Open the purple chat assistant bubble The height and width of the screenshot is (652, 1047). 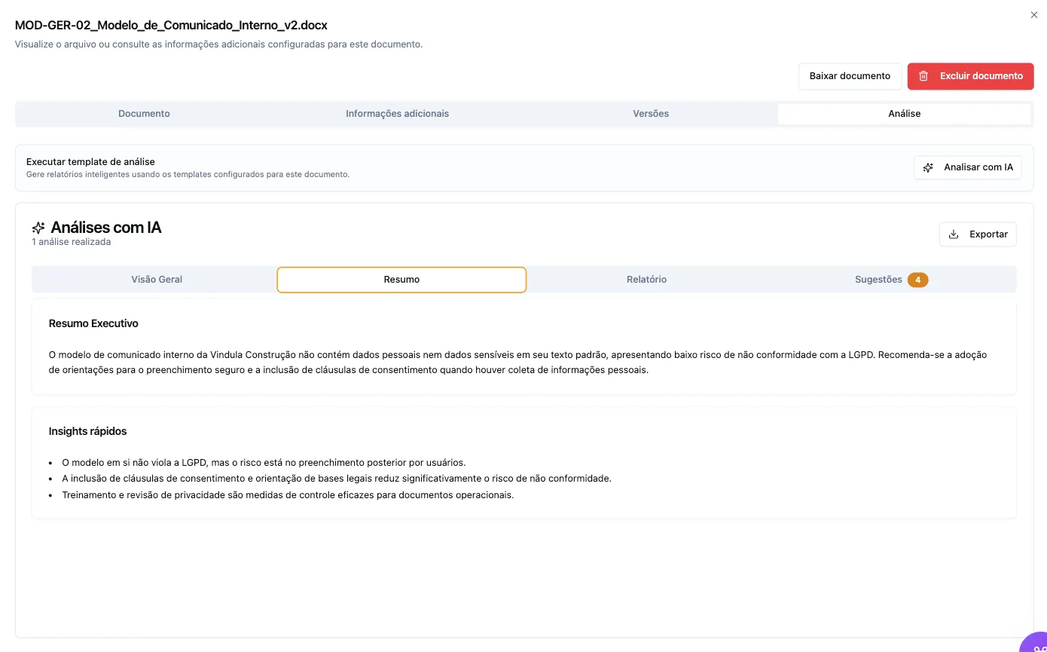click(1036, 646)
